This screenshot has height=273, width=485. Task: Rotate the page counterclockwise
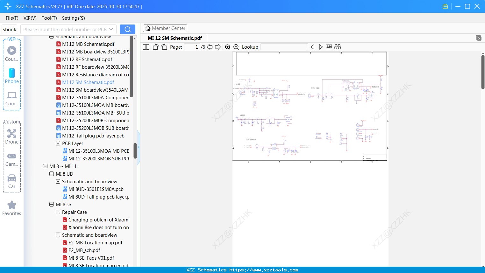pos(155,47)
